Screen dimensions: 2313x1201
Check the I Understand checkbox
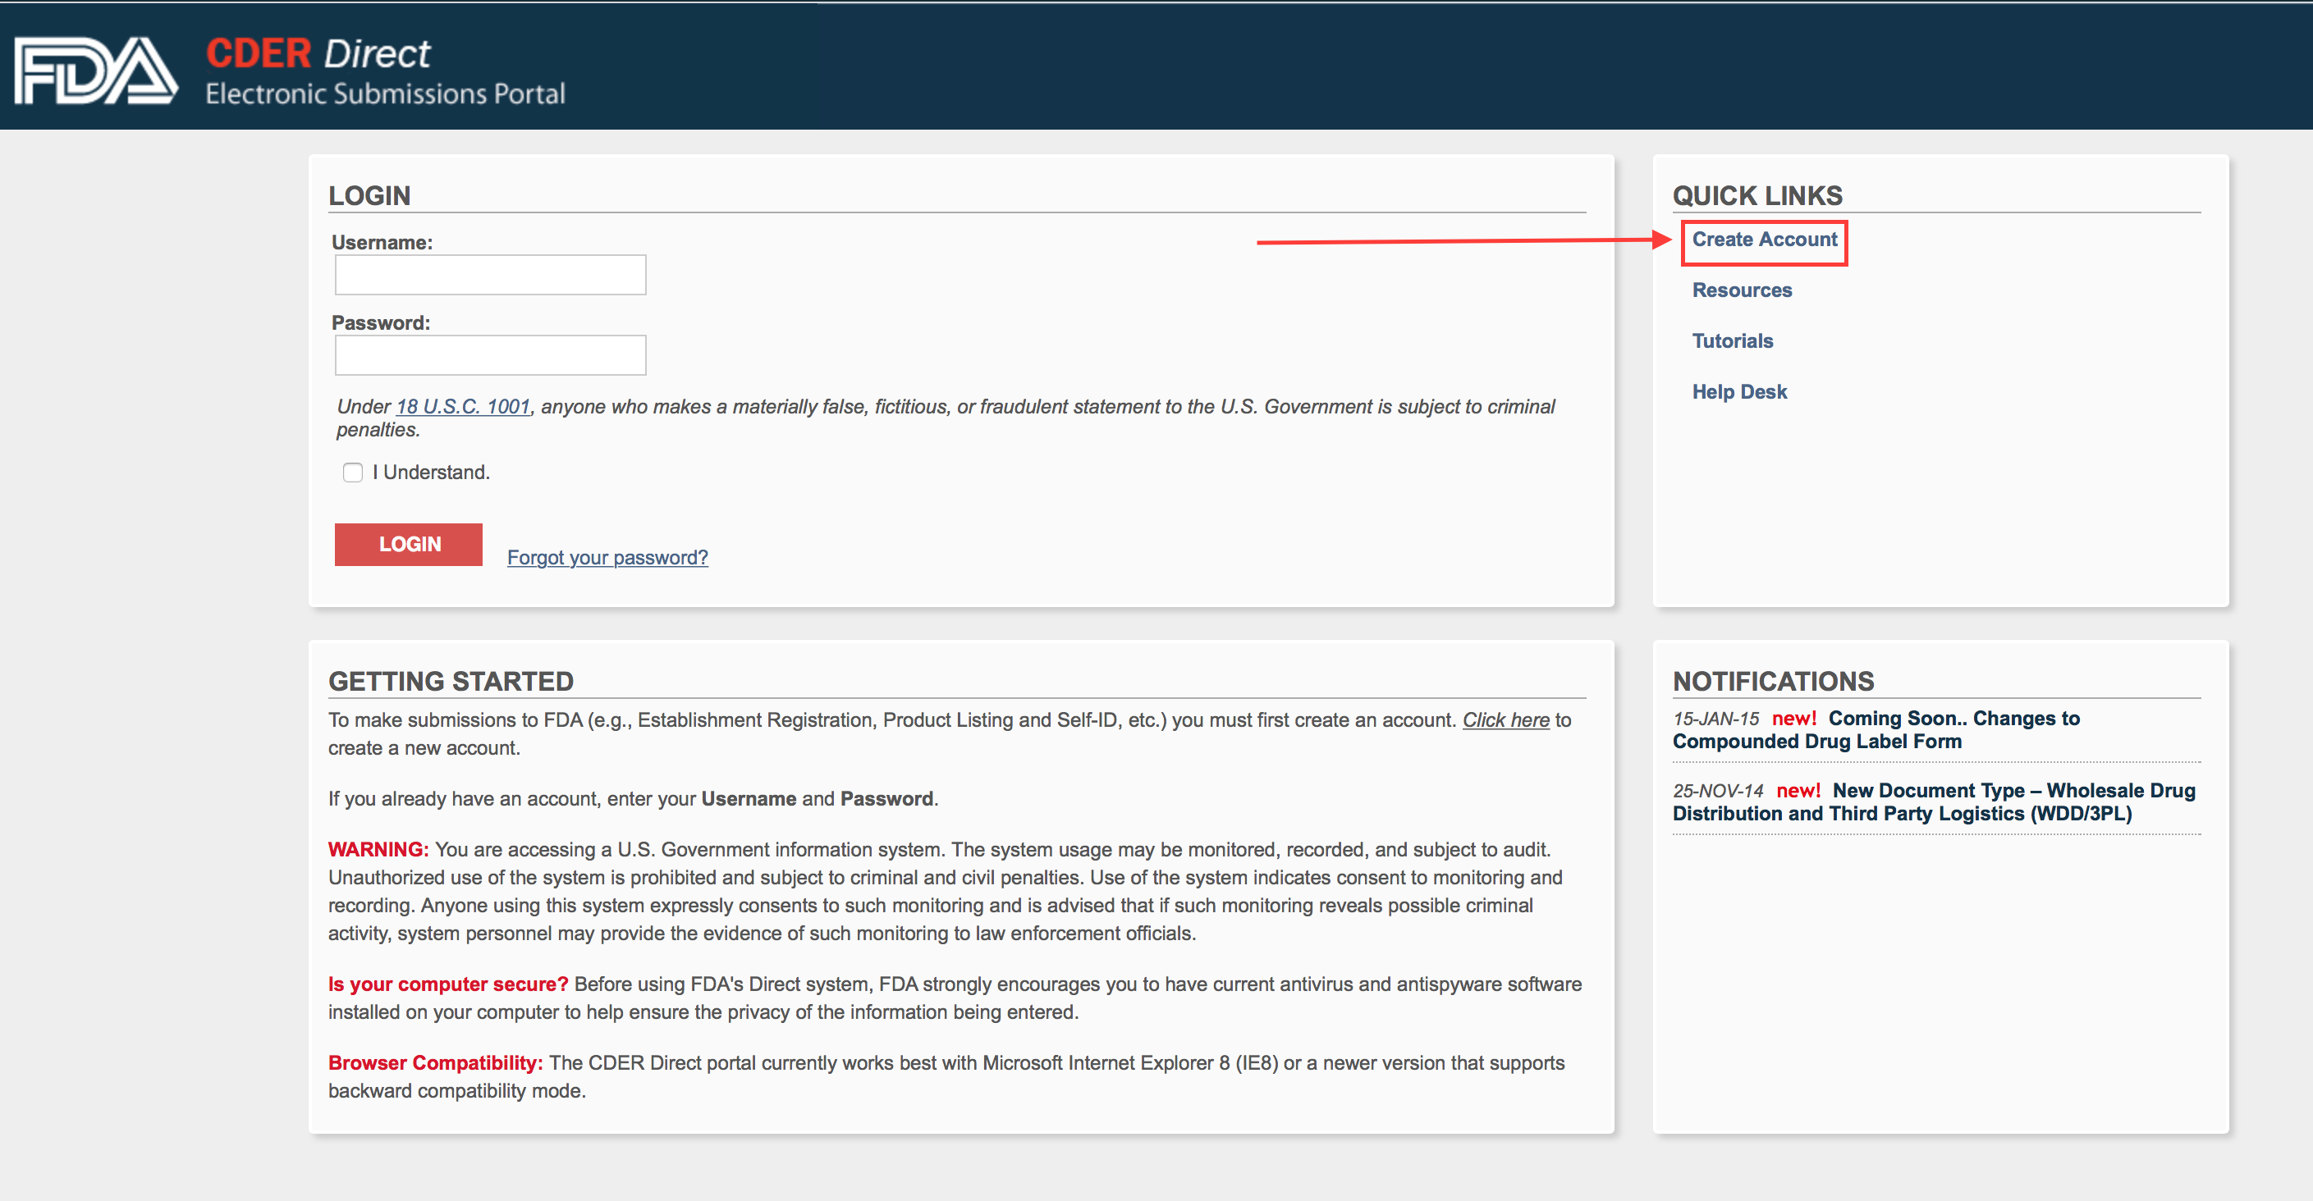tap(353, 473)
